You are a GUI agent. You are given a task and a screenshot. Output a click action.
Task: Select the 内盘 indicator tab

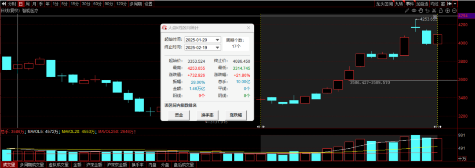[x=152, y=165]
